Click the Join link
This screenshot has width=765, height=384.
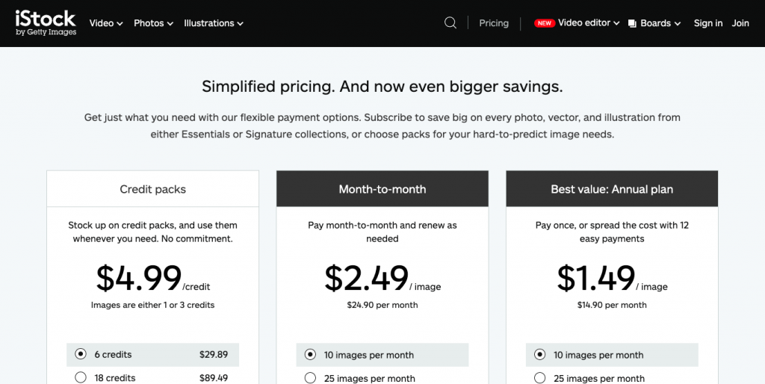pos(740,23)
